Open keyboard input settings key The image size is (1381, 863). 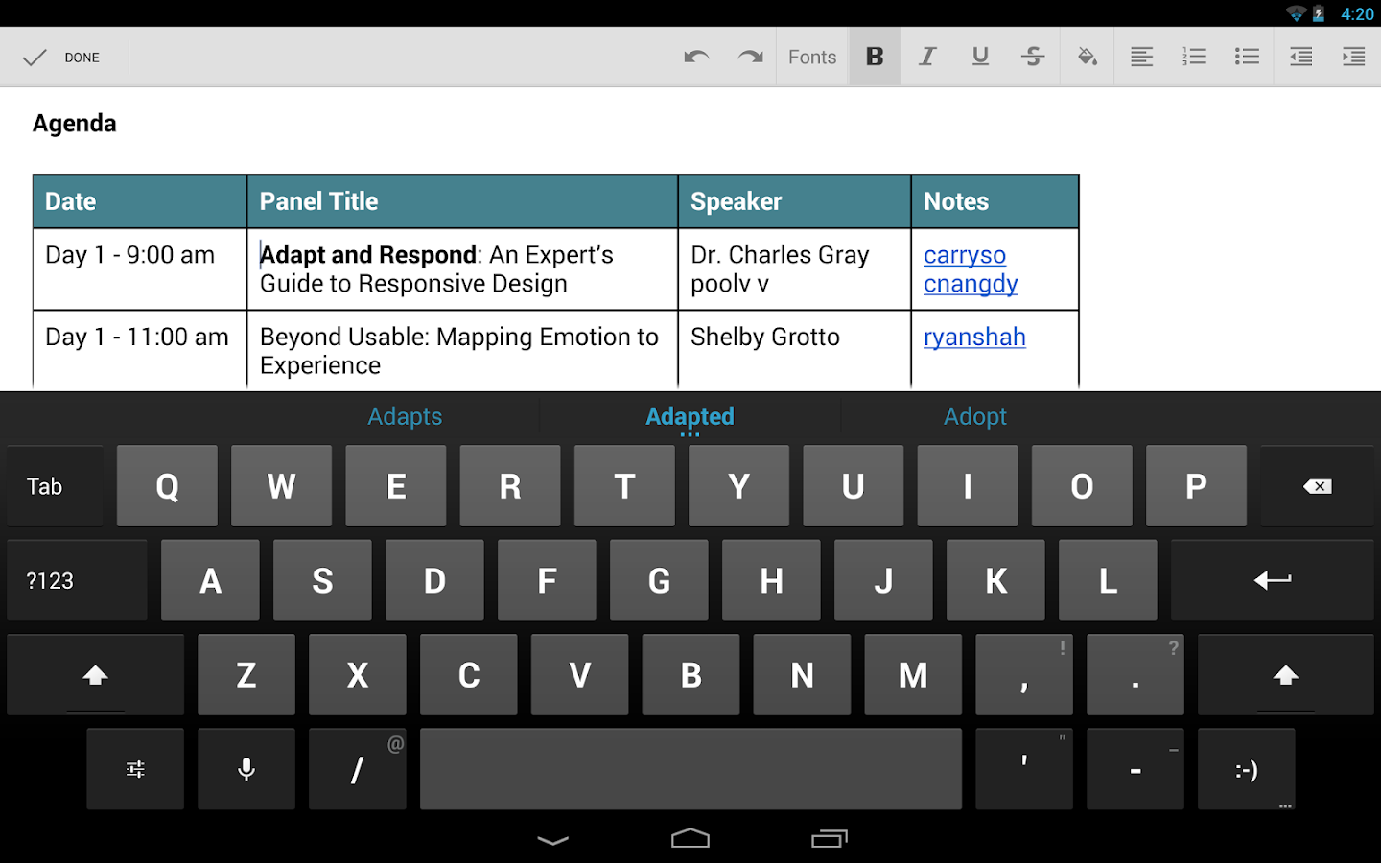(134, 768)
